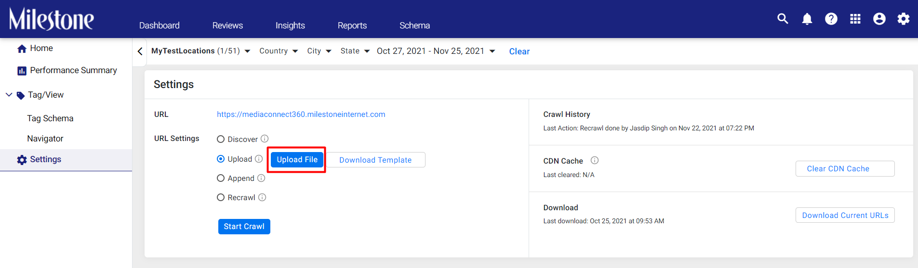Go to the Reports tab
Image resolution: width=918 pixels, height=268 pixels.
point(352,26)
